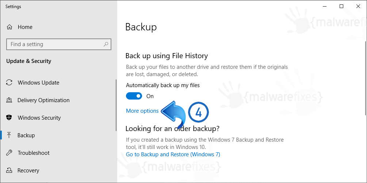Click the Recovery icon in sidebar
367x183 pixels.
tap(9, 170)
